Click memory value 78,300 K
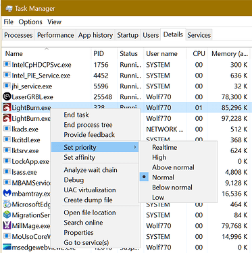The height and width of the screenshot is (253, 252). tap(234, 97)
